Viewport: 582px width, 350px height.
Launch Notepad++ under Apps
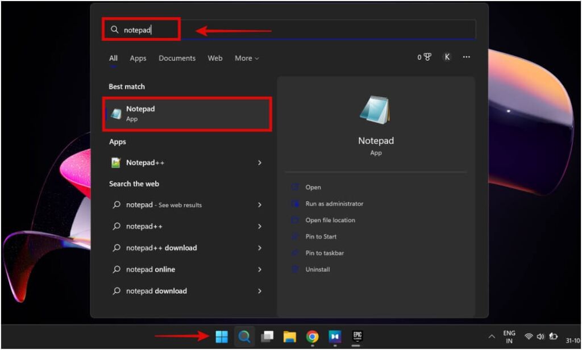pos(149,163)
